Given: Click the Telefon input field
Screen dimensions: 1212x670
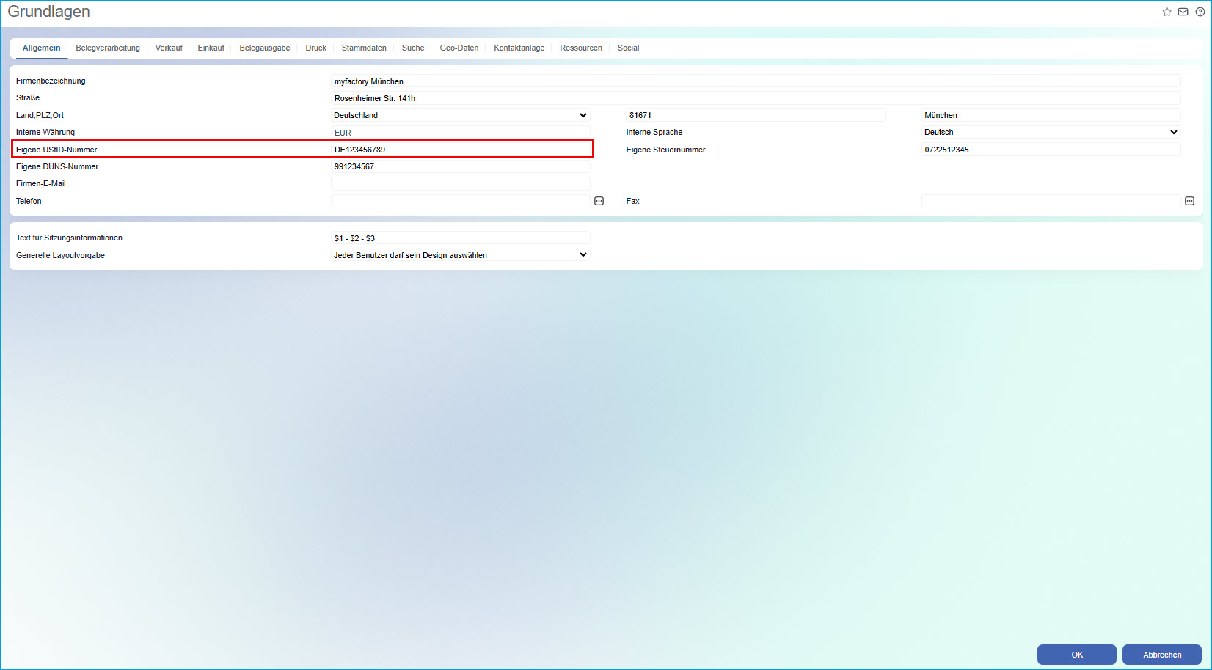Looking at the screenshot, I should 461,201.
